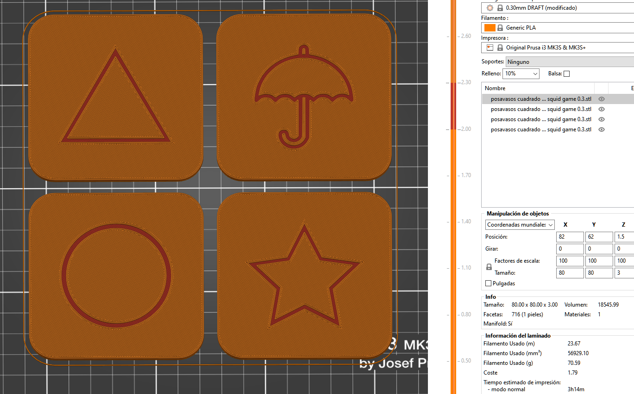634x394 pixels.
Task: Toggle the eye icon of the last posavasos row
Action: (601, 129)
